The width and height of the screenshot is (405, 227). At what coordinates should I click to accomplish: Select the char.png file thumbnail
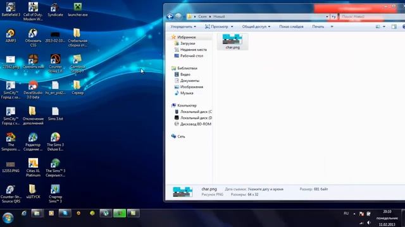point(232,41)
